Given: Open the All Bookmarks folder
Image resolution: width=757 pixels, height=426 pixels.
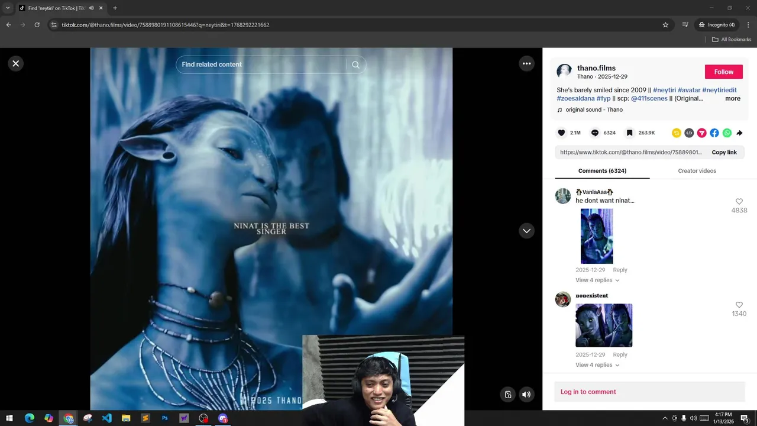Looking at the screenshot, I should 732,40.
